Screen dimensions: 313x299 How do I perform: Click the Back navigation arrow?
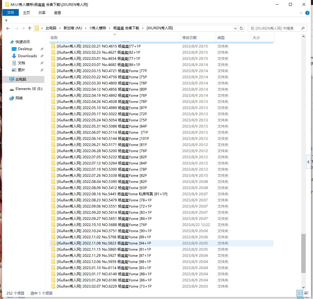(x=8, y=28)
